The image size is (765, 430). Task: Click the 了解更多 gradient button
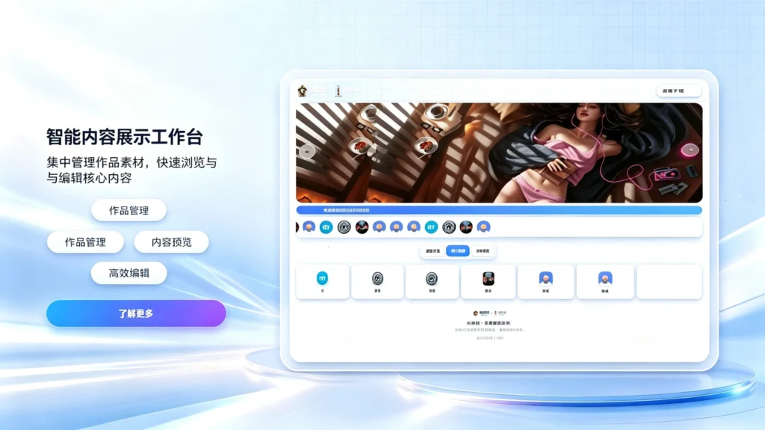pos(136,313)
